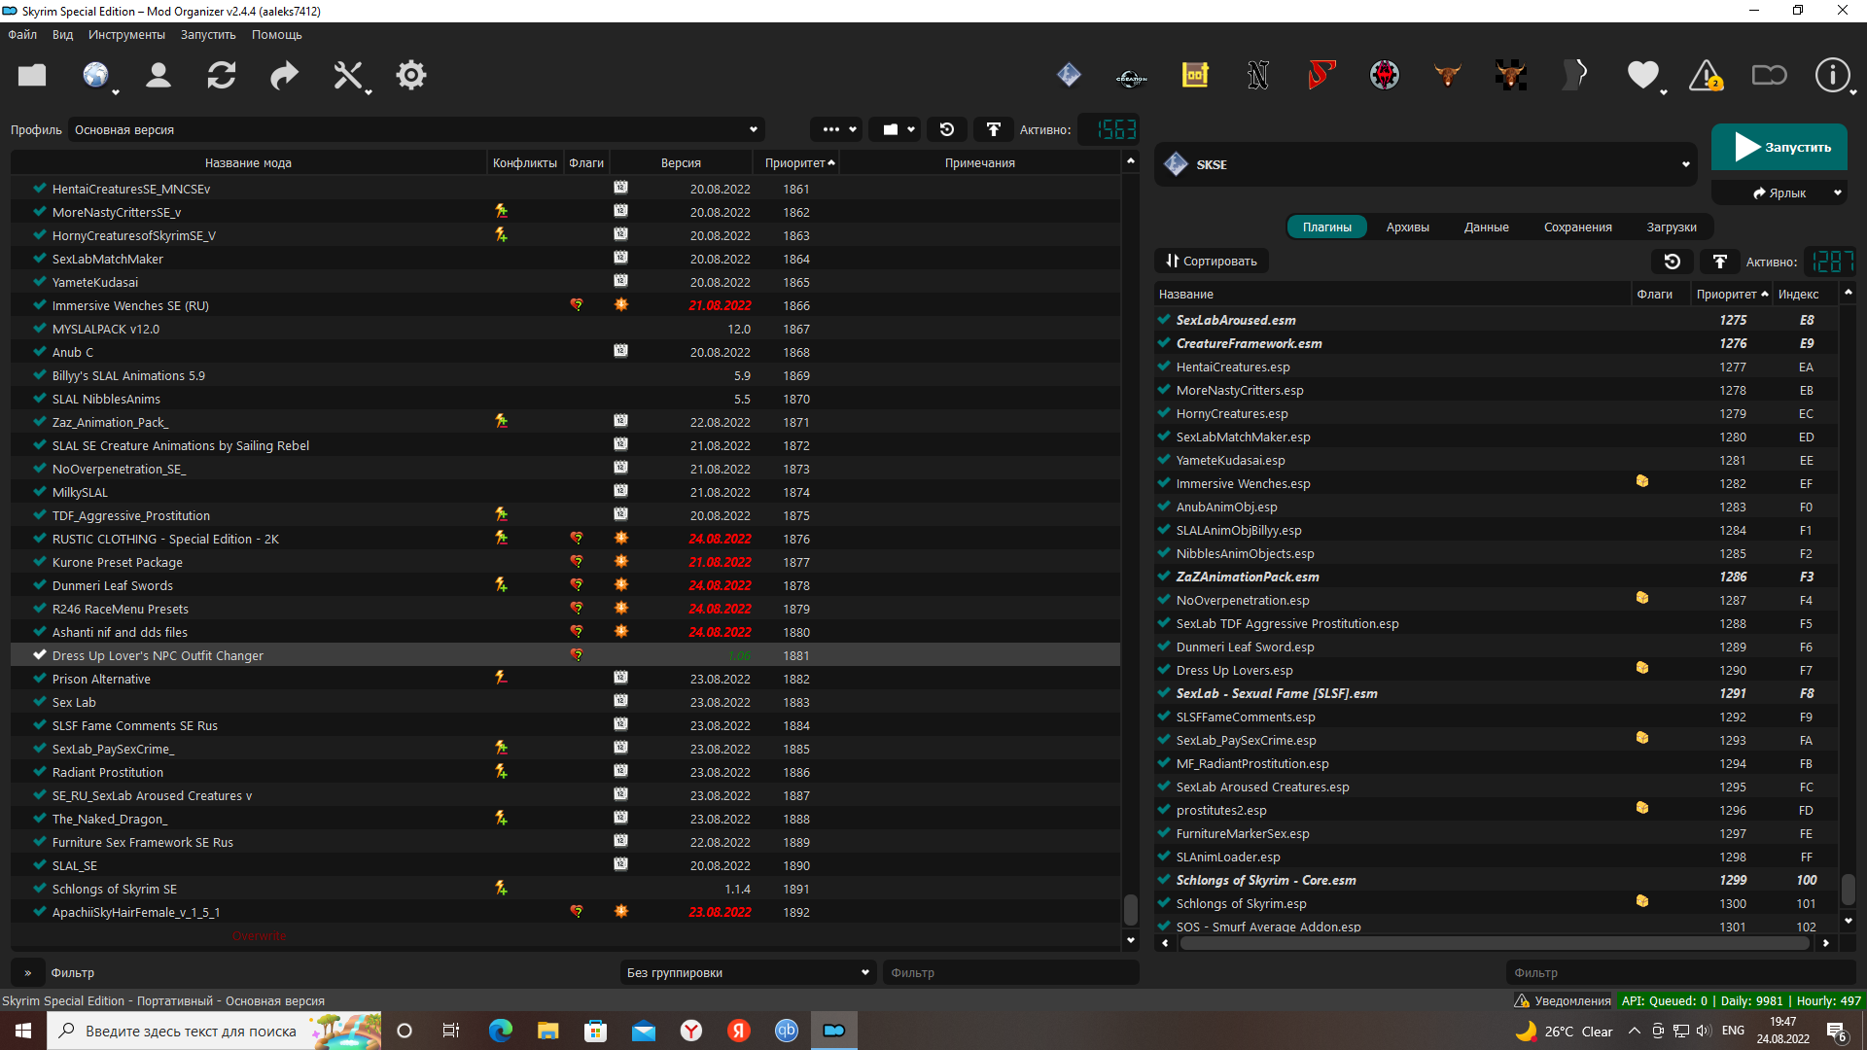Click the Сортировать sort button

tap(1212, 261)
